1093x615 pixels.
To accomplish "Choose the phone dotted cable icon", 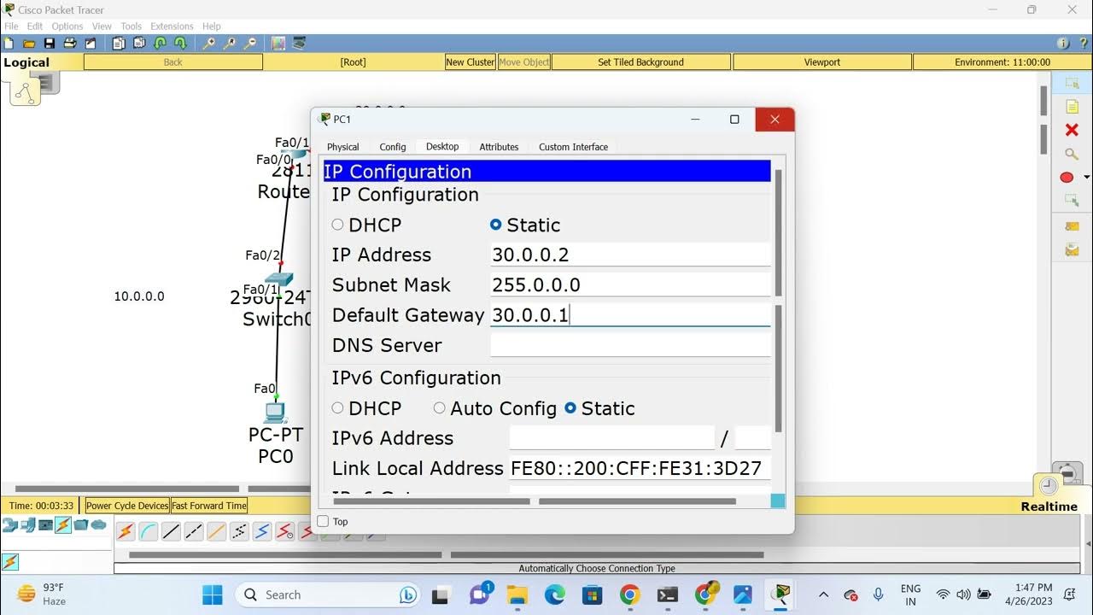I will click(239, 531).
